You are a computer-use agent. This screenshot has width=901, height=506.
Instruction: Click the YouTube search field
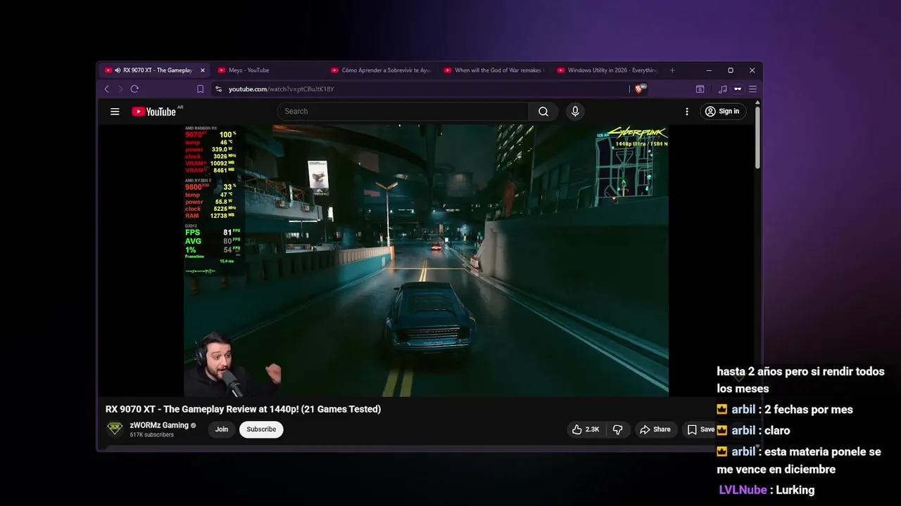pyautogui.click(x=403, y=111)
